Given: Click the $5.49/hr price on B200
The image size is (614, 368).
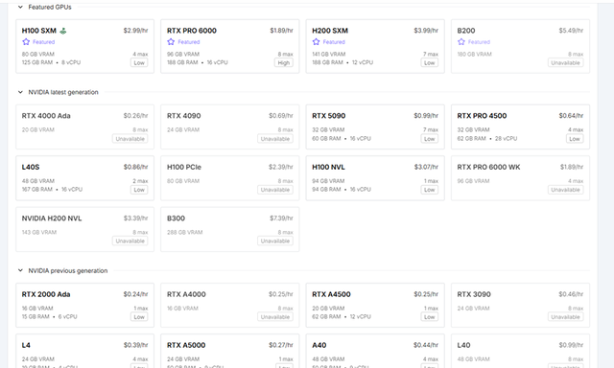Looking at the screenshot, I should [571, 31].
